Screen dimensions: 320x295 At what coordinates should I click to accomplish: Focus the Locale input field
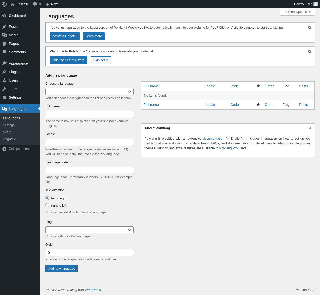[90, 142]
